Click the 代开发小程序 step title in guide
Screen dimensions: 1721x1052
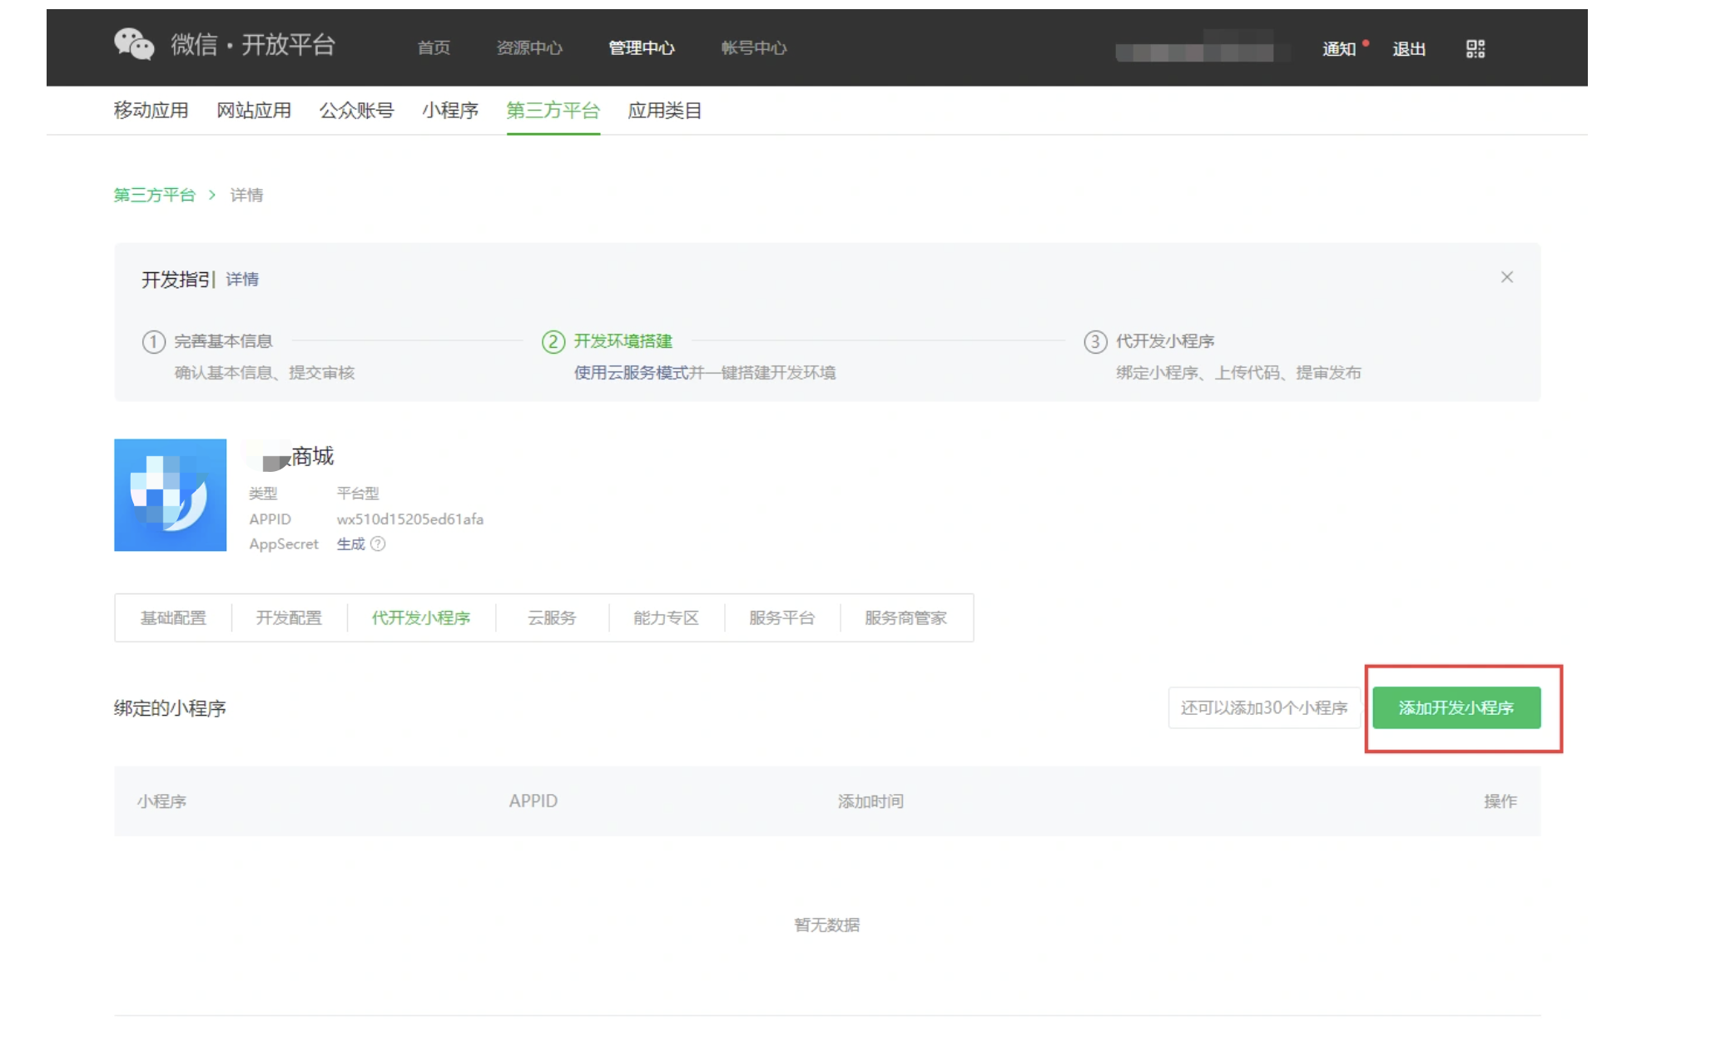[1165, 341]
